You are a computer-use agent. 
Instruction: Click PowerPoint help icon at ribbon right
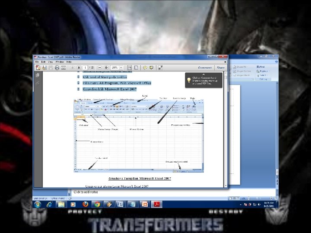(276, 62)
